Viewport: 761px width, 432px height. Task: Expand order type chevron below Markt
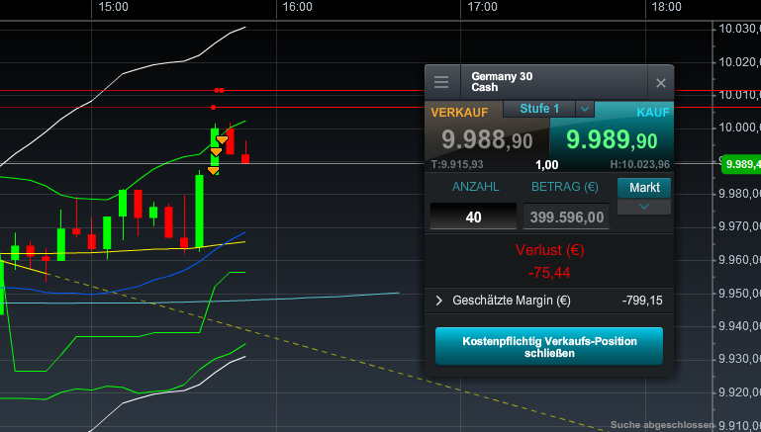pyautogui.click(x=644, y=207)
